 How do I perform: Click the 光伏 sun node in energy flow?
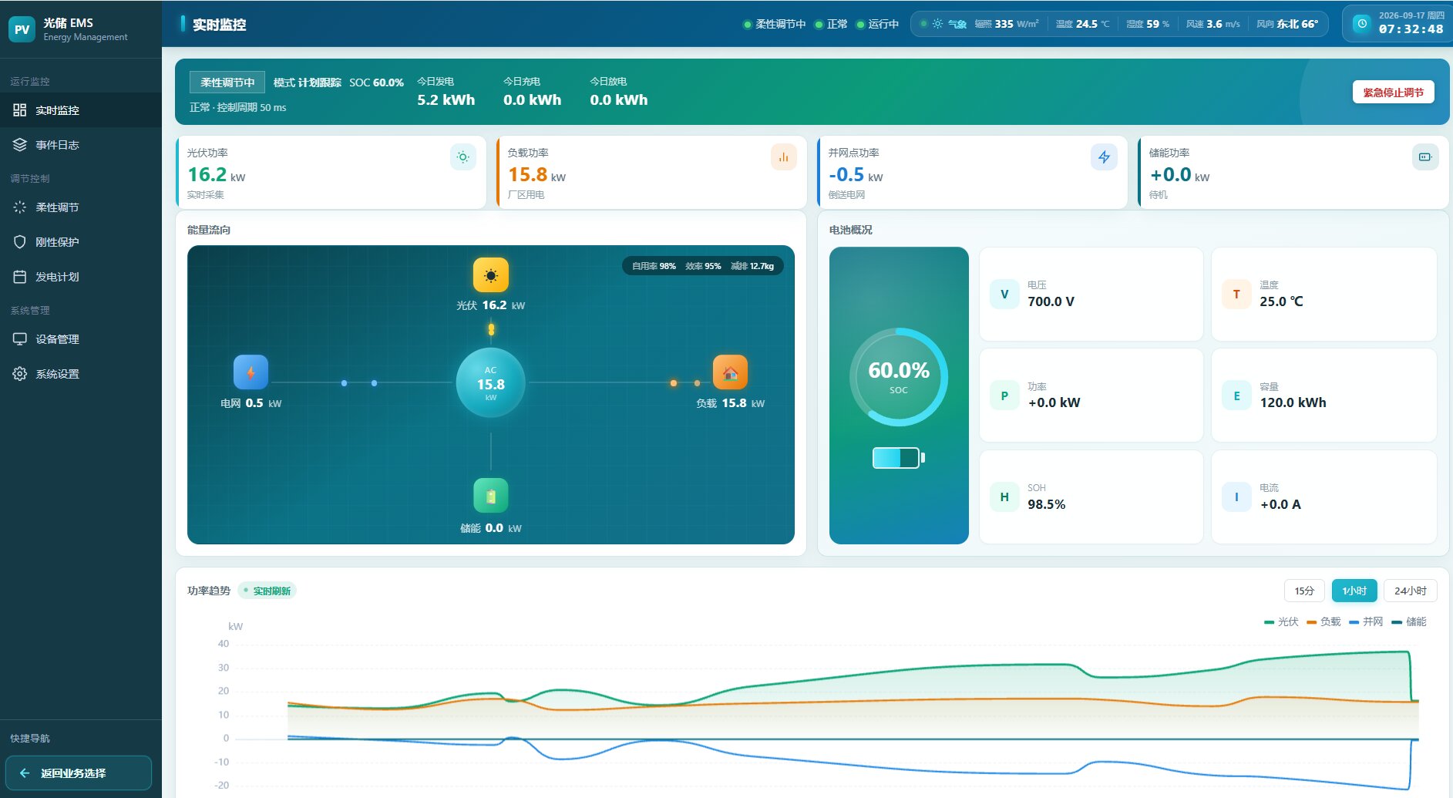coord(491,275)
